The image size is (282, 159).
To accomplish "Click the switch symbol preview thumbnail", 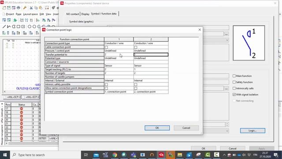I will (249, 43).
